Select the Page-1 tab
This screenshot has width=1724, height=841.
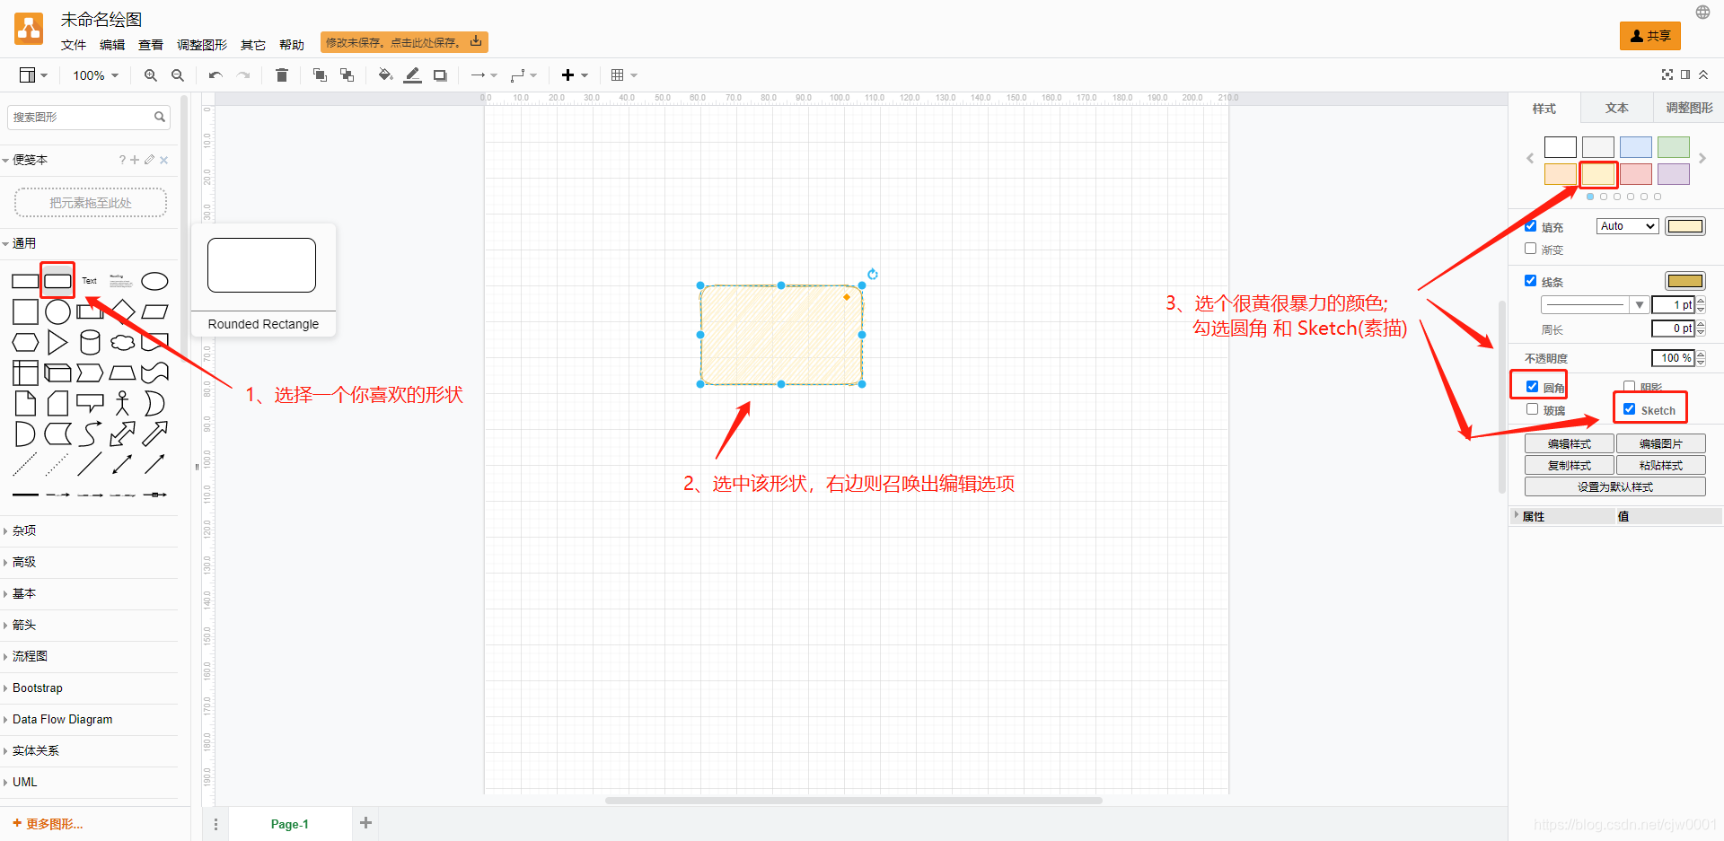pos(290,824)
